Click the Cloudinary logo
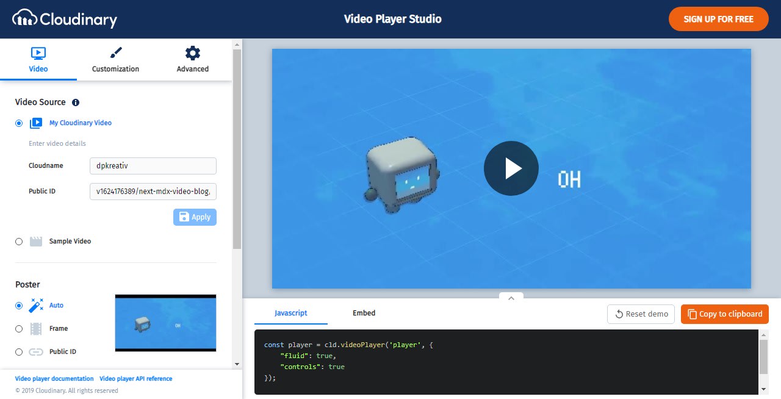Image resolution: width=781 pixels, height=399 pixels. click(x=65, y=19)
